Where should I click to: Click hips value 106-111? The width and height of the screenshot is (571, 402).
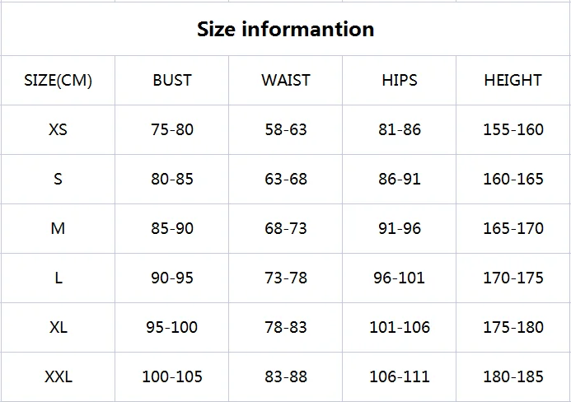pyautogui.click(x=400, y=377)
